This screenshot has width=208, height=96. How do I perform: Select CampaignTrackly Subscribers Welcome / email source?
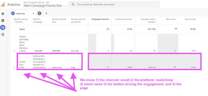24,44
